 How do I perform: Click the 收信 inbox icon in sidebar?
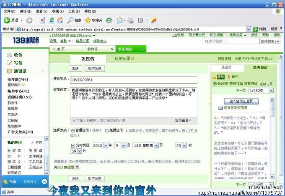tap(9, 55)
